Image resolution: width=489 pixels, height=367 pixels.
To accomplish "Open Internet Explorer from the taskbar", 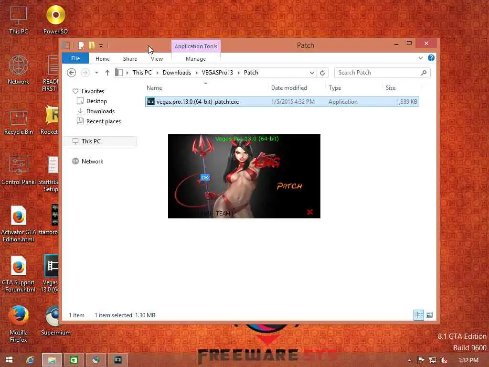I will 30,360.
